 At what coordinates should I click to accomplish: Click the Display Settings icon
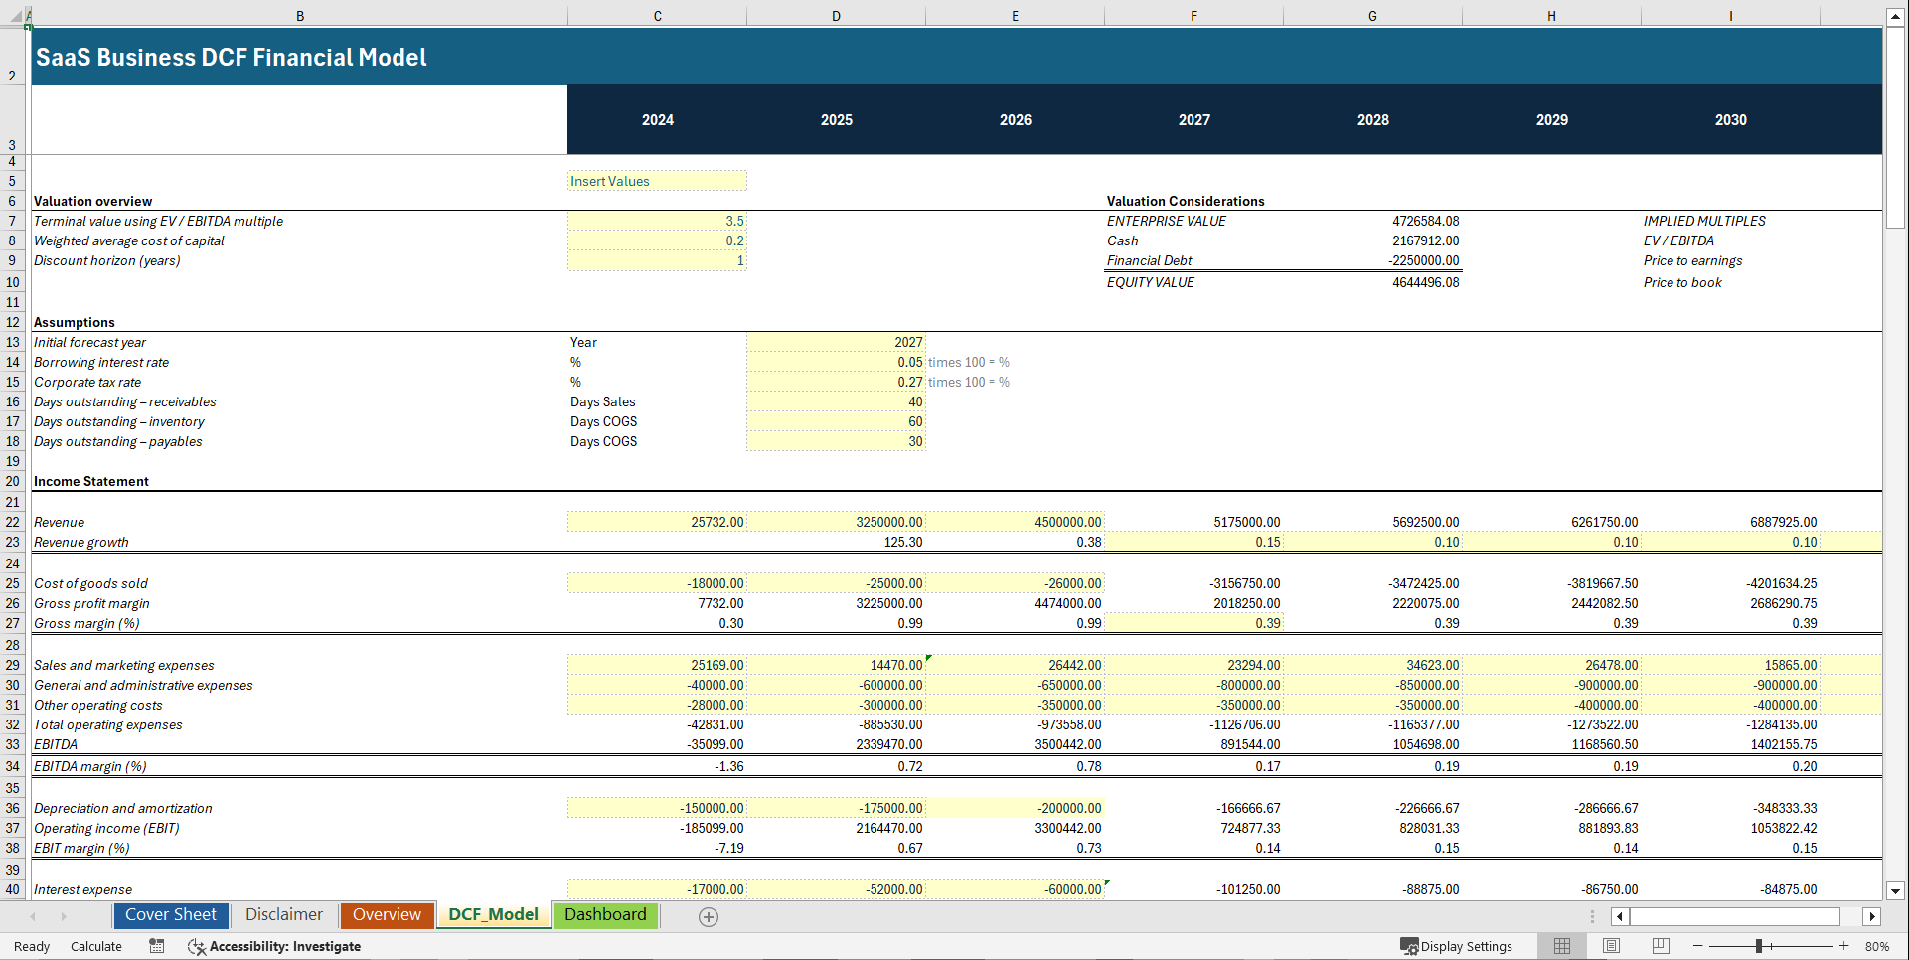tap(1409, 946)
